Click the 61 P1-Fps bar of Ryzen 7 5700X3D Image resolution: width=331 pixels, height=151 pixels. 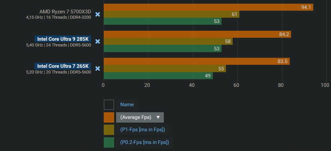(172, 14)
